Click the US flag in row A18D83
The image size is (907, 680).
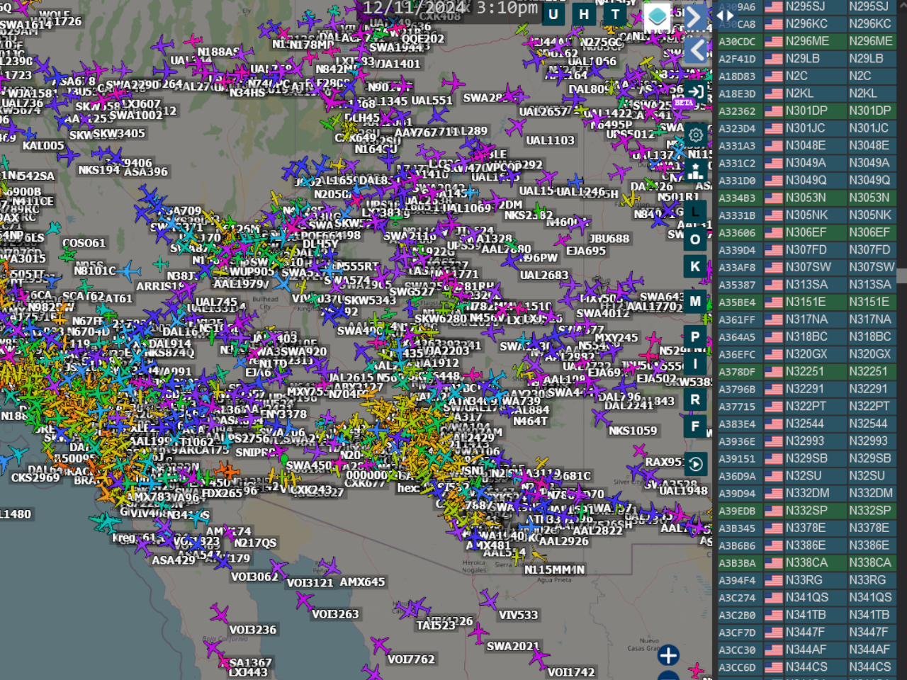click(x=773, y=76)
